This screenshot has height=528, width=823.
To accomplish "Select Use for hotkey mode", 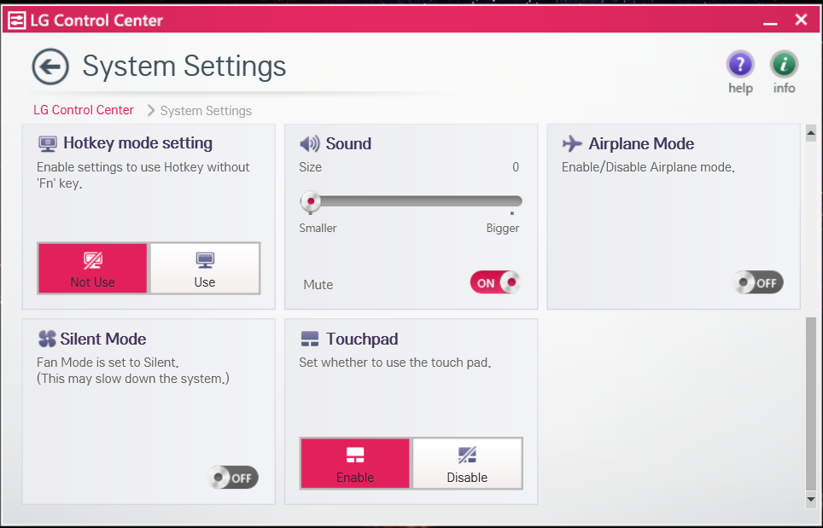I will pos(205,268).
